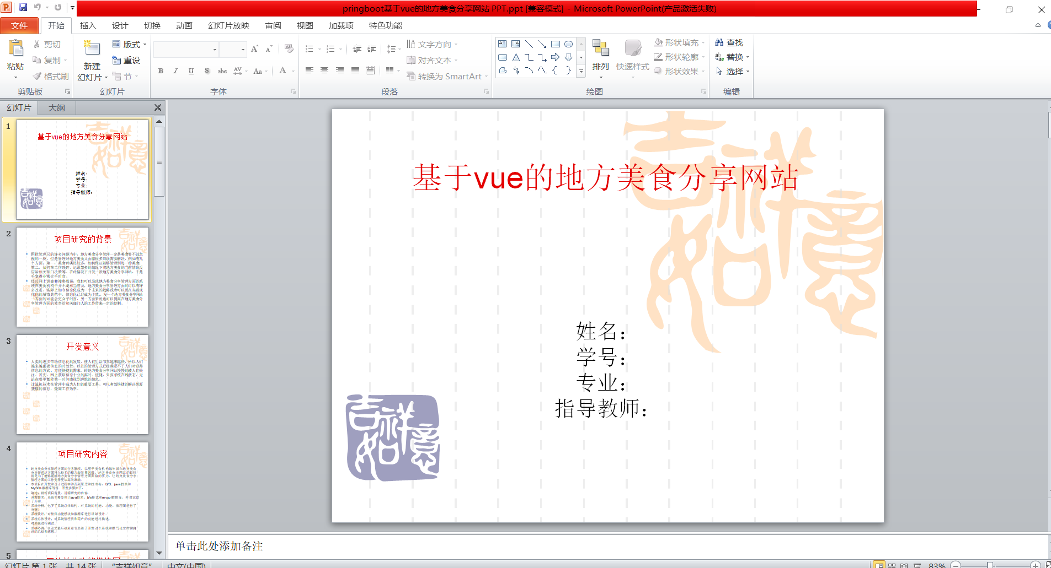
Task: Click the Find (查找) binoculars icon
Action: coord(719,42)
